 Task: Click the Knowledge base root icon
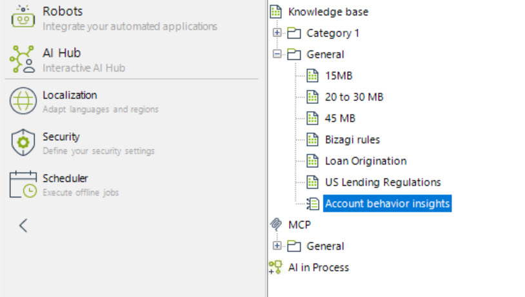pyautogui.click(x=276, y=12)
